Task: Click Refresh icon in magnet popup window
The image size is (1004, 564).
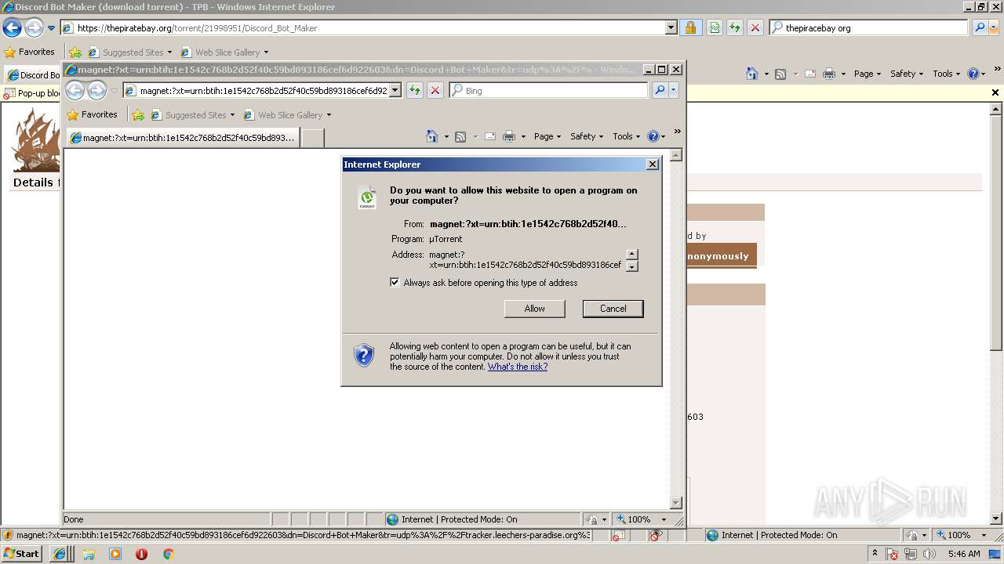Action: pos(415,91)
